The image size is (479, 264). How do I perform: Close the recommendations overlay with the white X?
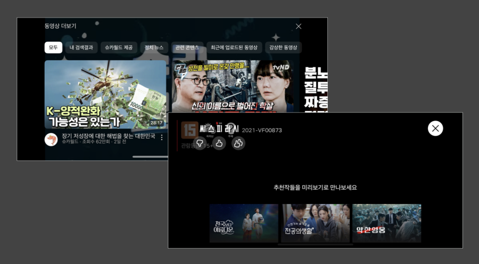pos(435,128)
